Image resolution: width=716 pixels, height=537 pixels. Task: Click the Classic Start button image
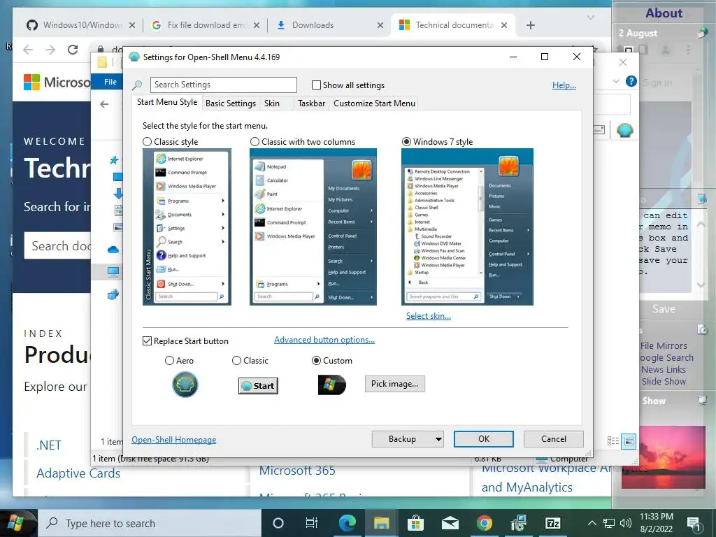[258, 386]
